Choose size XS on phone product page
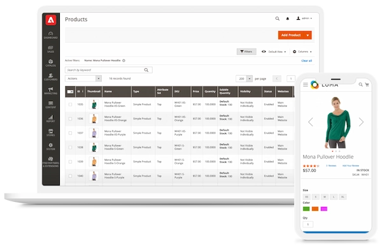The image size is (382, 251). pos(307,197)
